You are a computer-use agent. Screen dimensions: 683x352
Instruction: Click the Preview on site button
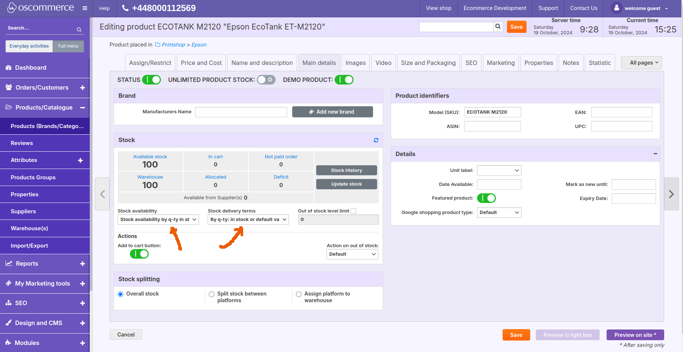click(635, 335)
